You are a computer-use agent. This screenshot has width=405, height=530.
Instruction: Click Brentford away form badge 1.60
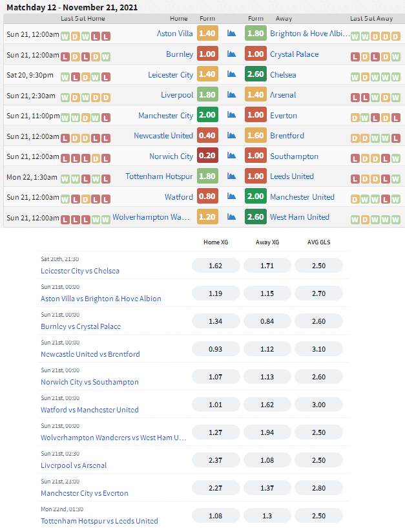click(255, 135)
